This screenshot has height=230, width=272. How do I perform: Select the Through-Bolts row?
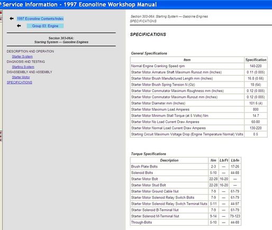pos(186,223)
